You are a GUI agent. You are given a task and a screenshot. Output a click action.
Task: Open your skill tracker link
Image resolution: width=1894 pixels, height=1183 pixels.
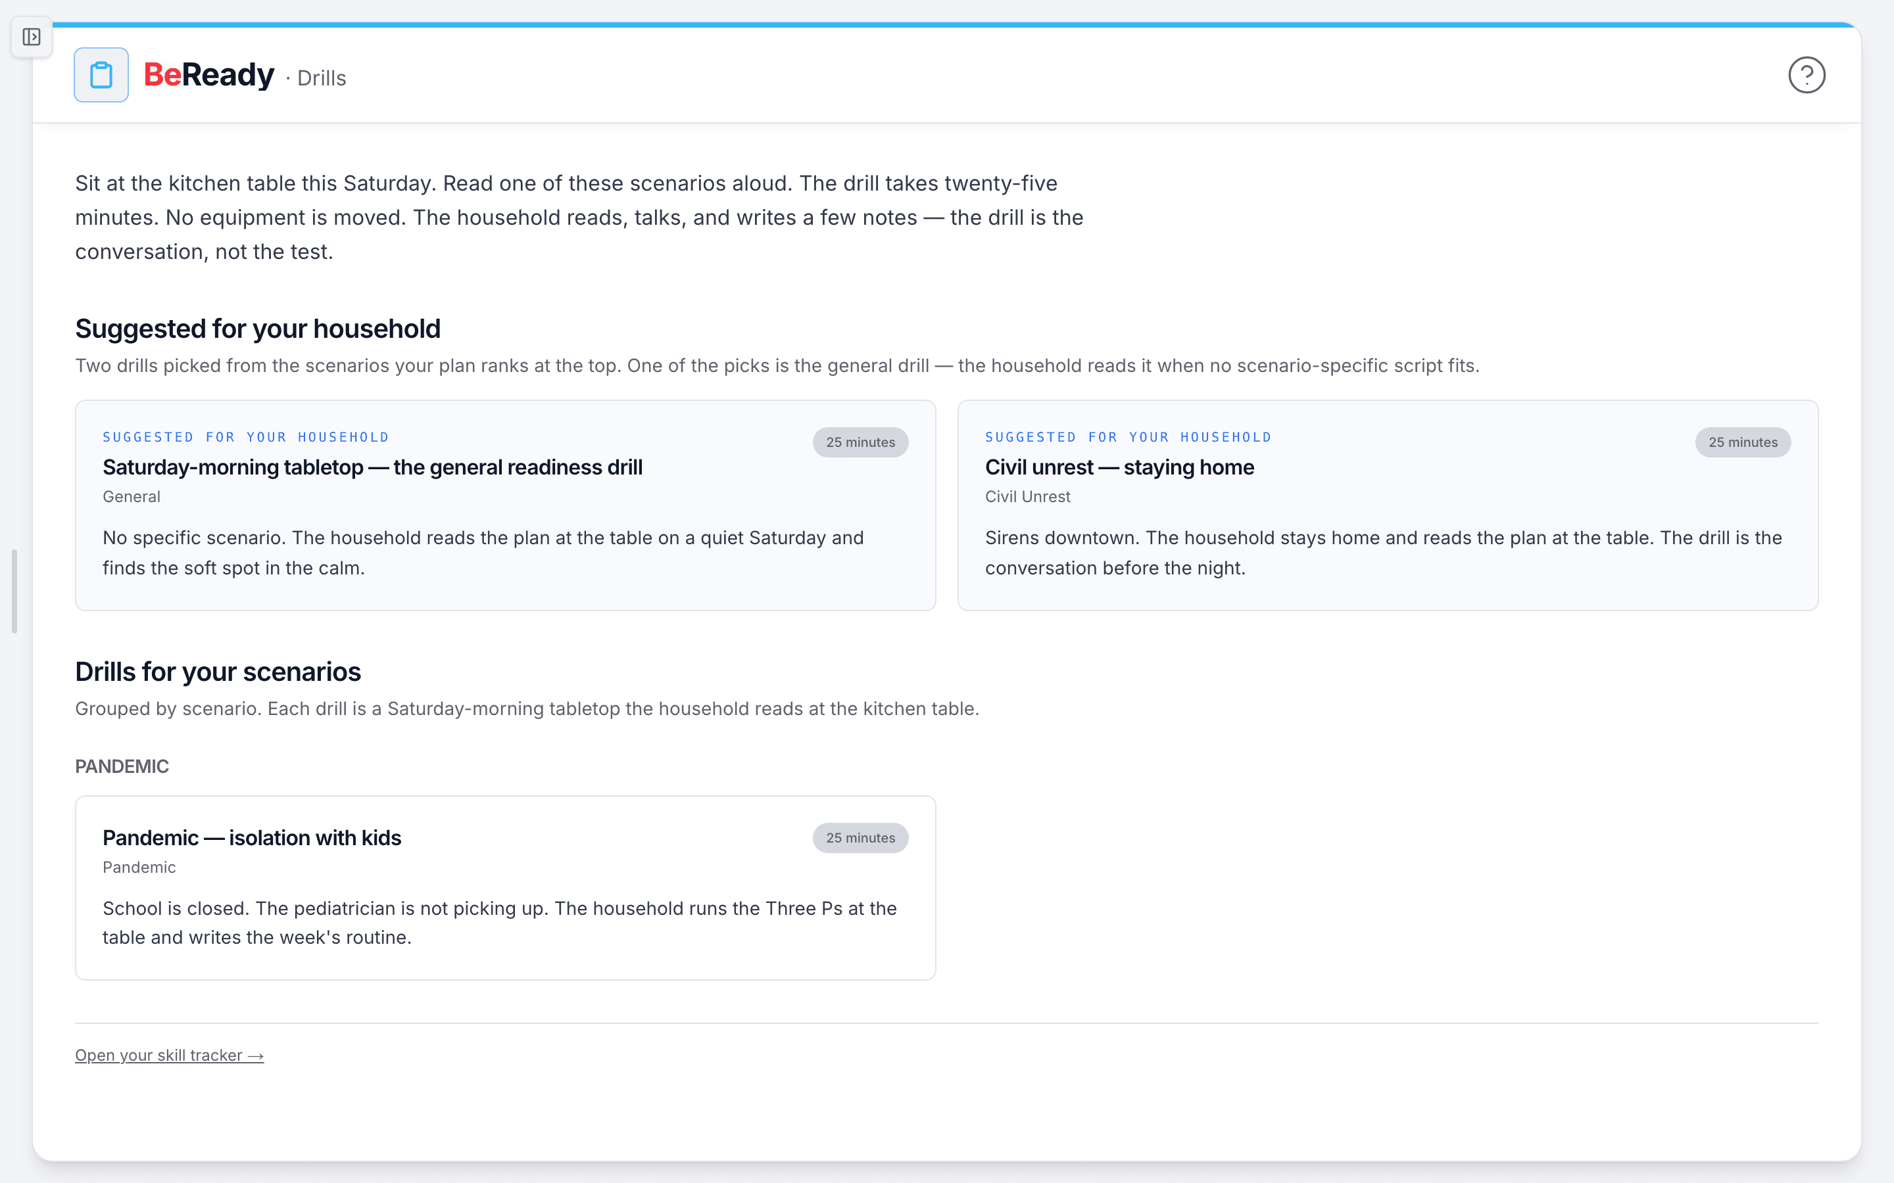pos(169,1055)
